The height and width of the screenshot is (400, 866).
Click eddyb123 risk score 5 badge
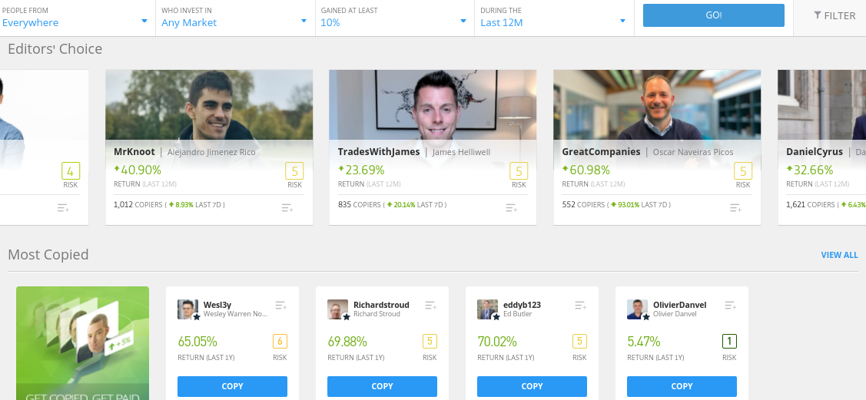[579, 342]
